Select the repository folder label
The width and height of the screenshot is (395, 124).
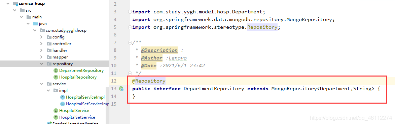[63, 64]
